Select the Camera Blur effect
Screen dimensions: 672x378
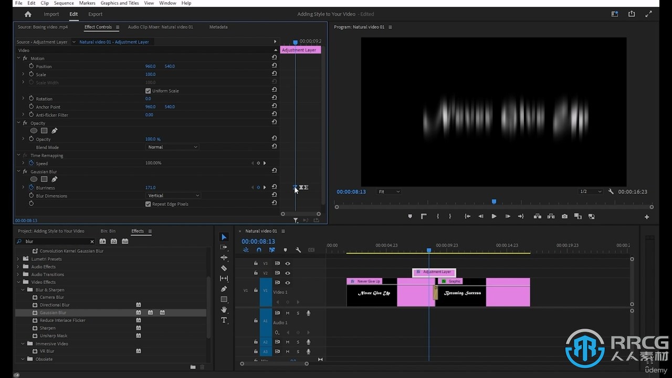click(52, 297)
